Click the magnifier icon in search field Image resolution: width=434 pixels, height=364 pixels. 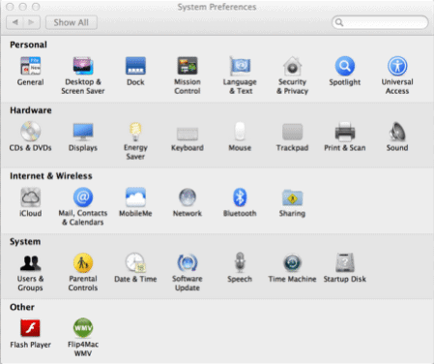tap(339, 22)
